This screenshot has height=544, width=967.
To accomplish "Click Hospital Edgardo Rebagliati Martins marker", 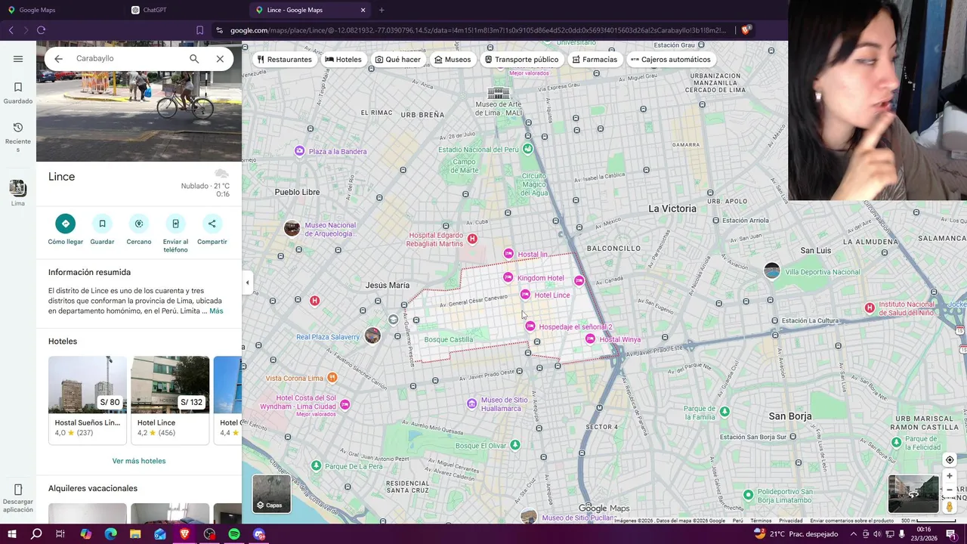I will pyautogui.click(x=472, y=239).
